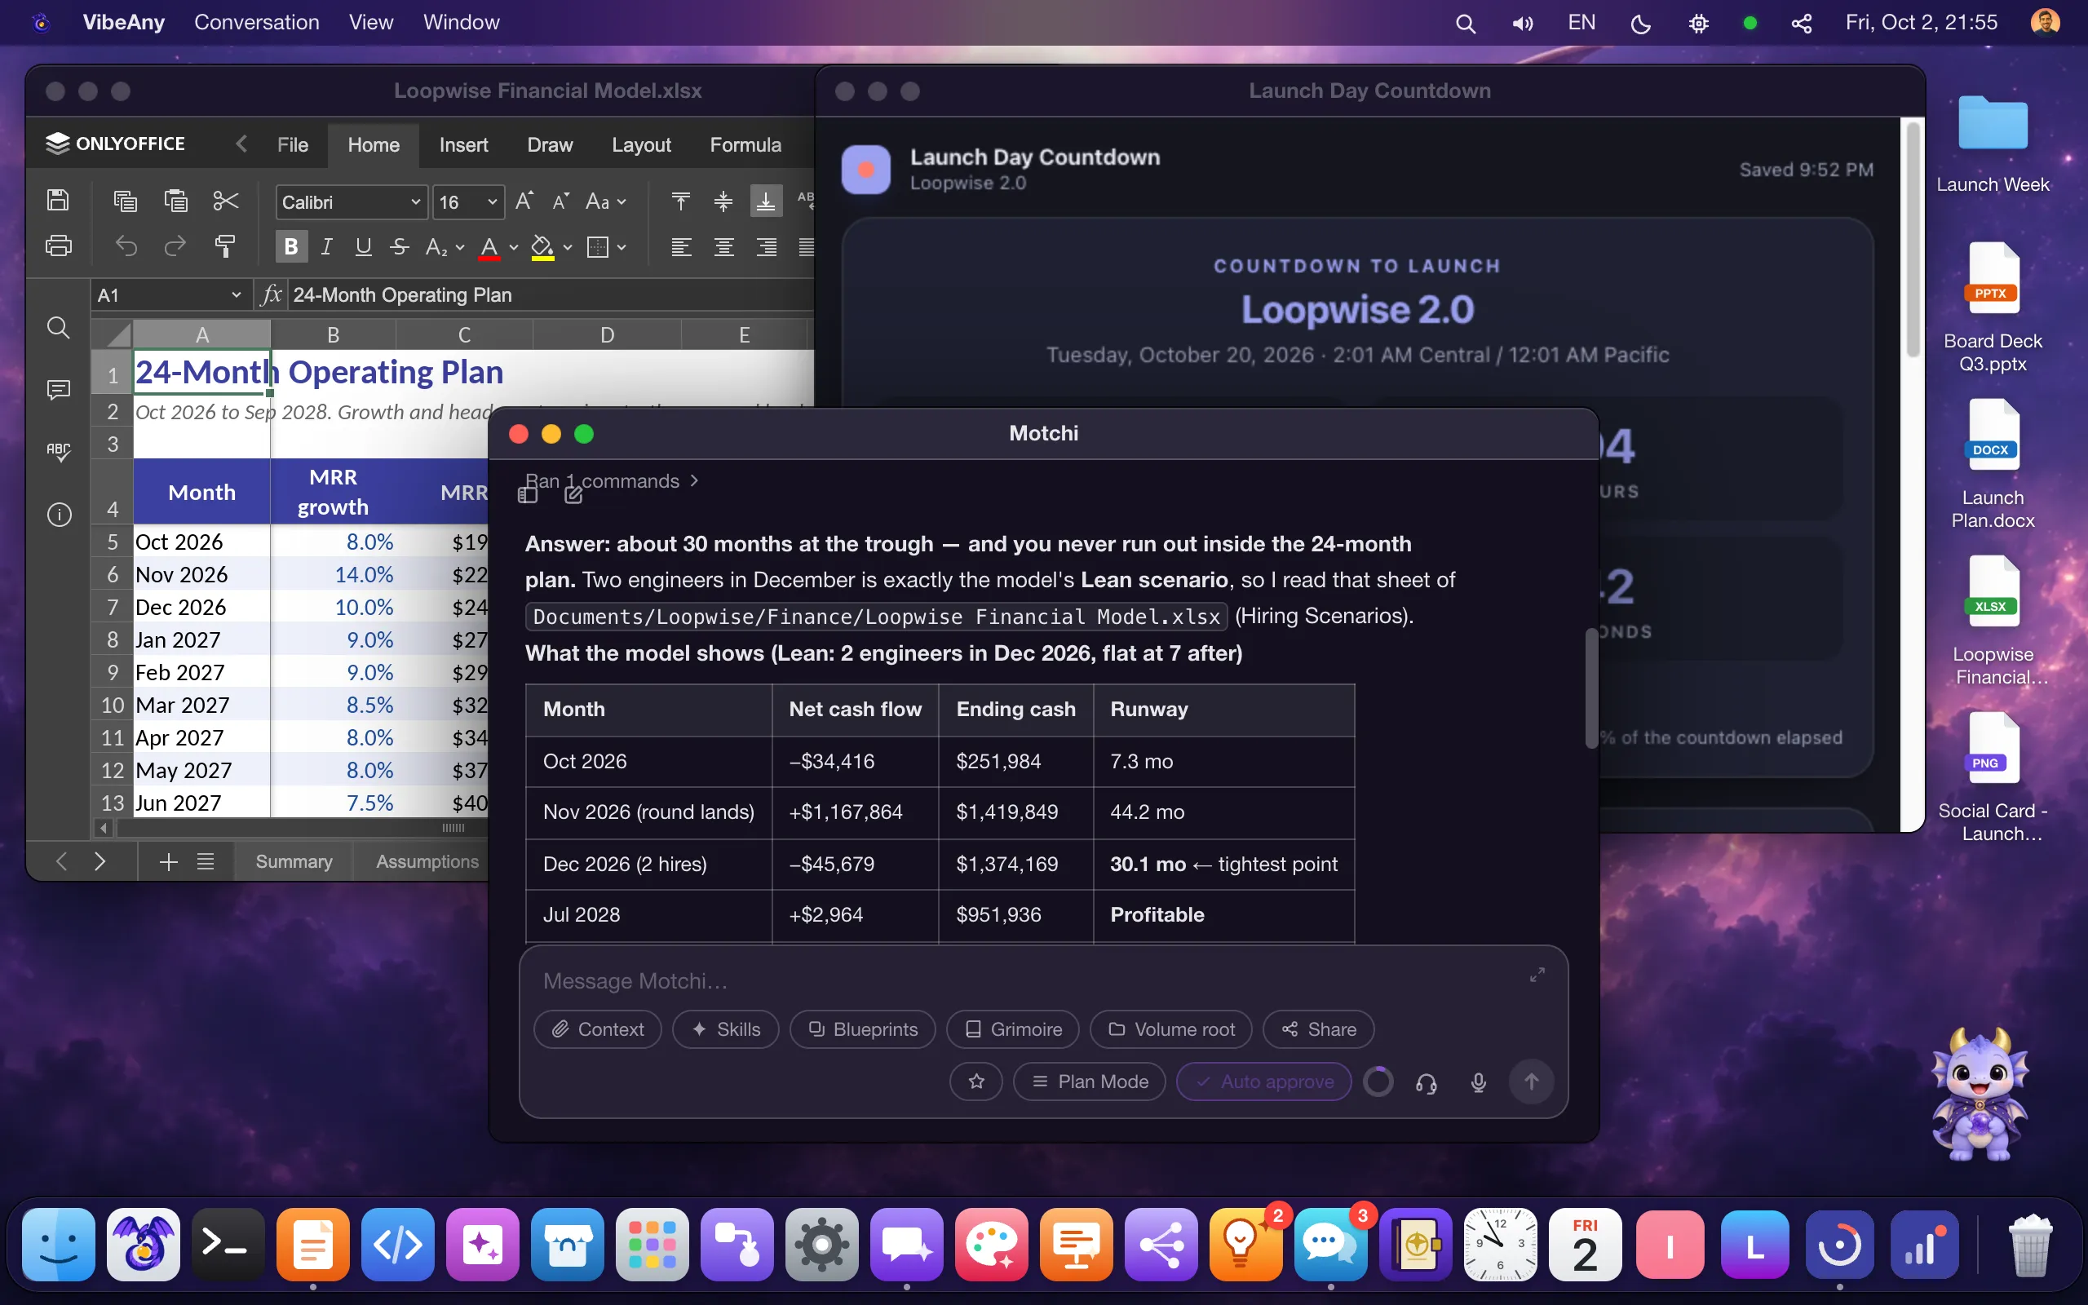Screen dimensions: 2088x1305
Task: Click the new chat compose icon in Motchi
Action: [573, 494]
